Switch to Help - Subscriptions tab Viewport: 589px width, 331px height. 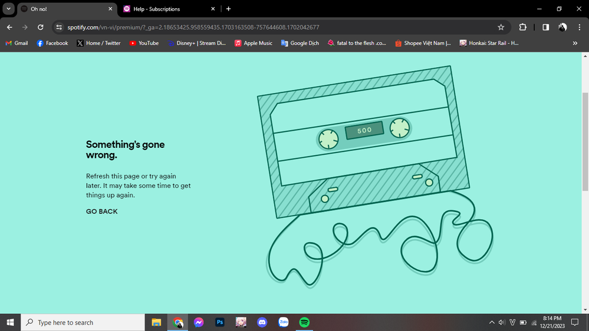coord(169,9)
